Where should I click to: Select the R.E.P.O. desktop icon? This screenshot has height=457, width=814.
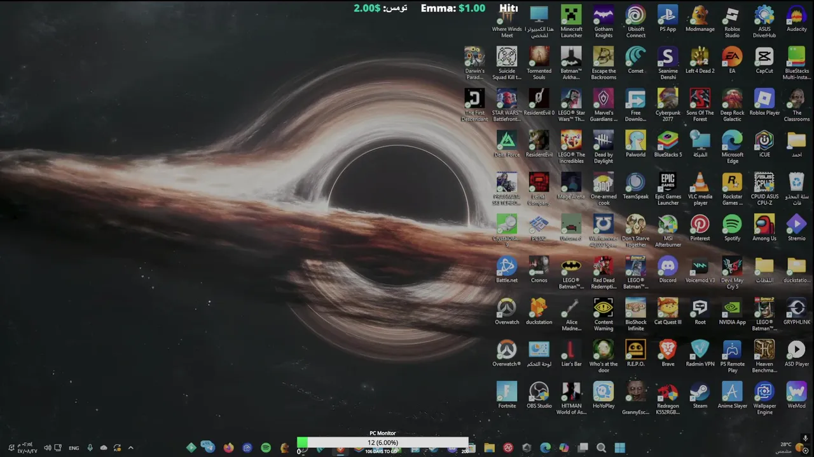coord(635,354)
